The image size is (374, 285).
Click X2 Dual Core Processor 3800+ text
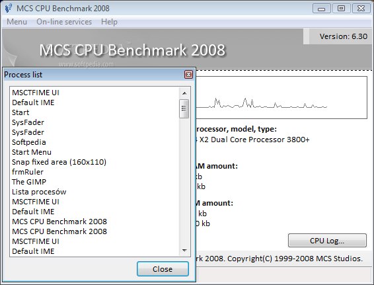[x=254, y=140]
